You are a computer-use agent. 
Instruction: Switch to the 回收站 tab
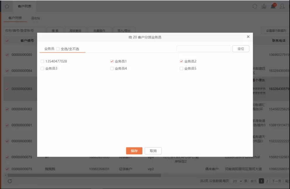pyautogui.click(x=36, y=18)
